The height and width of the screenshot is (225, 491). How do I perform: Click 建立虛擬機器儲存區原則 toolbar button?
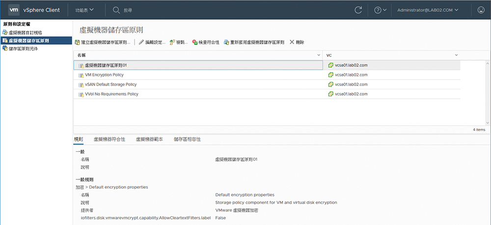(103, 42)
